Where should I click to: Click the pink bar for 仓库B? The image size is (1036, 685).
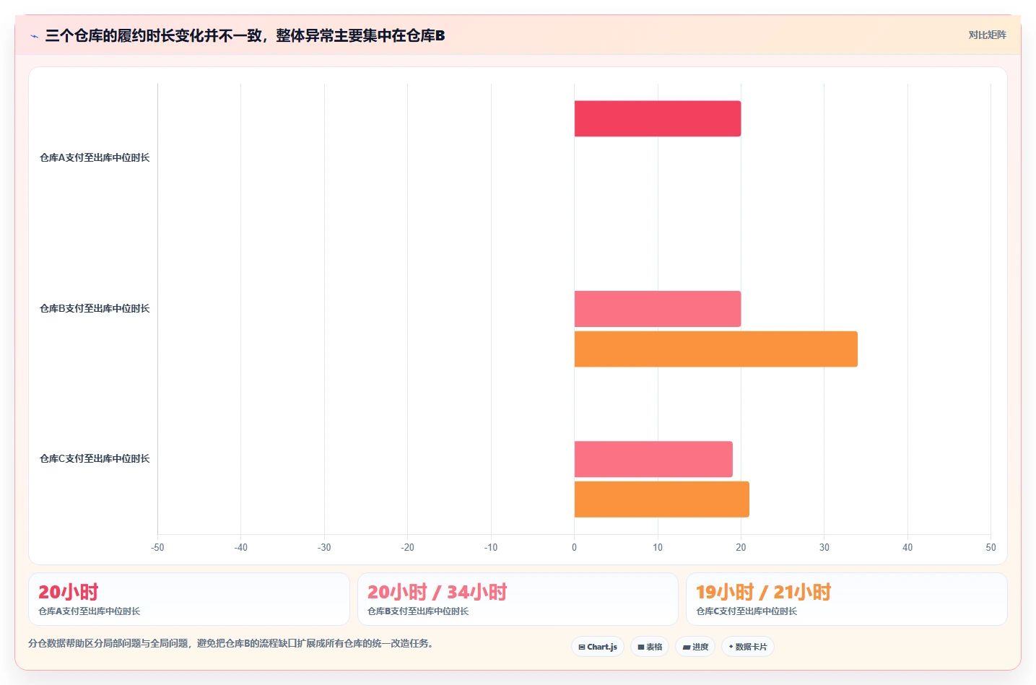658,309
